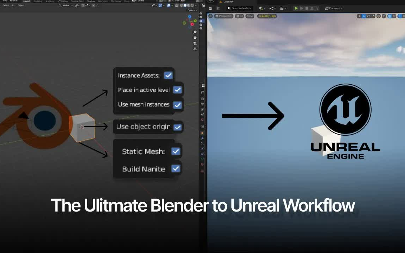Open the Blueprints toolbar icon in Unreal
The width and height of the screenshot is (405, 253).
pyautogui.click(x=272, y=8)
